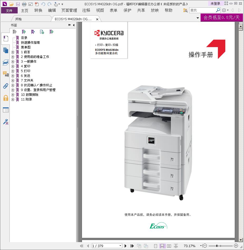Click the bookmark options icon with checkmark
The width and height of the screenshot is (244, 250).
51,32
